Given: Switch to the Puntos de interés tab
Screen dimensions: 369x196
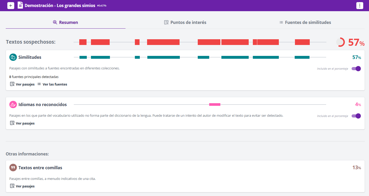Looking at the screenshot, I should pos(185,22).
